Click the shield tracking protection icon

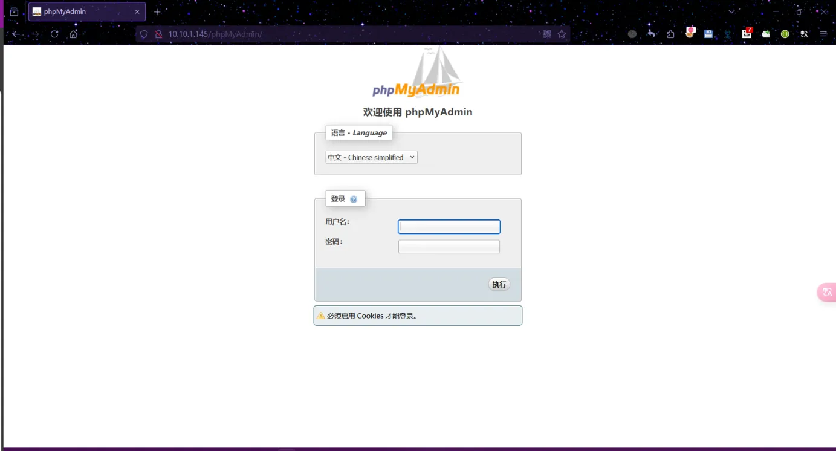click(144, 34)
